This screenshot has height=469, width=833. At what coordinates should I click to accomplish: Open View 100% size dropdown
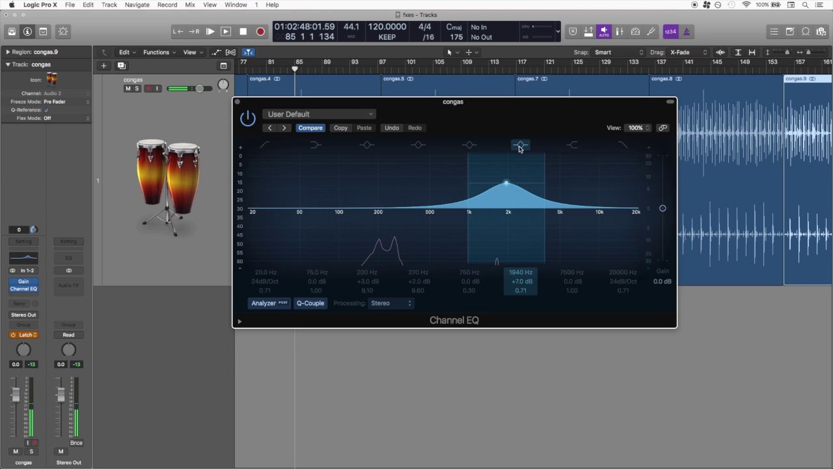(x=638, y=128)
